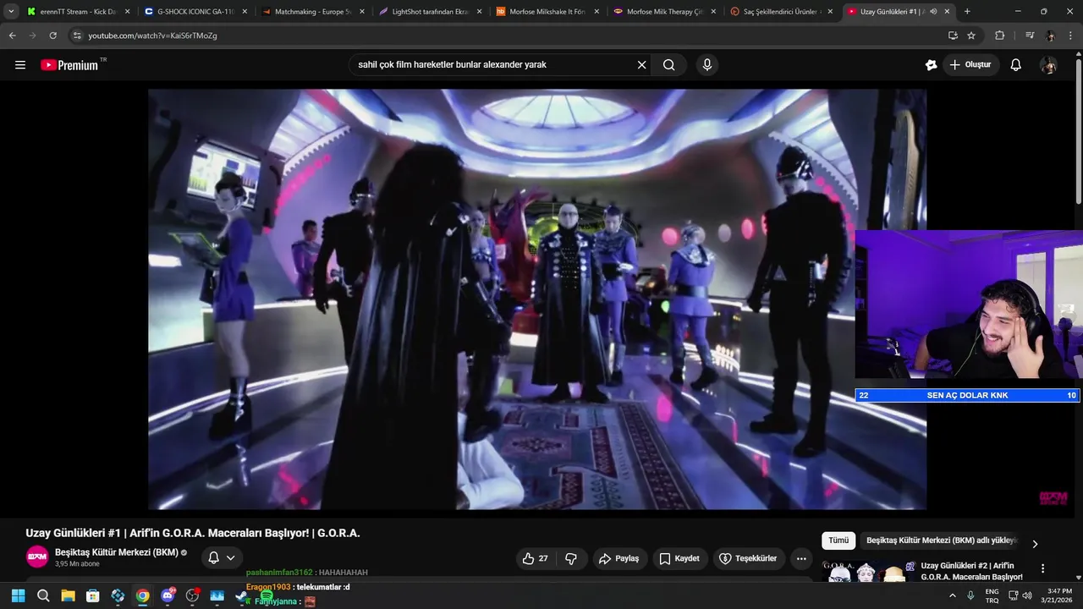Open options menu for Uzay Günlükleri #2
Image resolution: width=1083 pixels, height=609 pixels.
tap(1042, 569)
